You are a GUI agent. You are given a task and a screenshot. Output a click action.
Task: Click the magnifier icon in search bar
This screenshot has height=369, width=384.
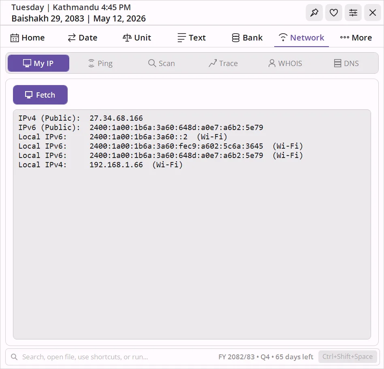coord(14,357)
